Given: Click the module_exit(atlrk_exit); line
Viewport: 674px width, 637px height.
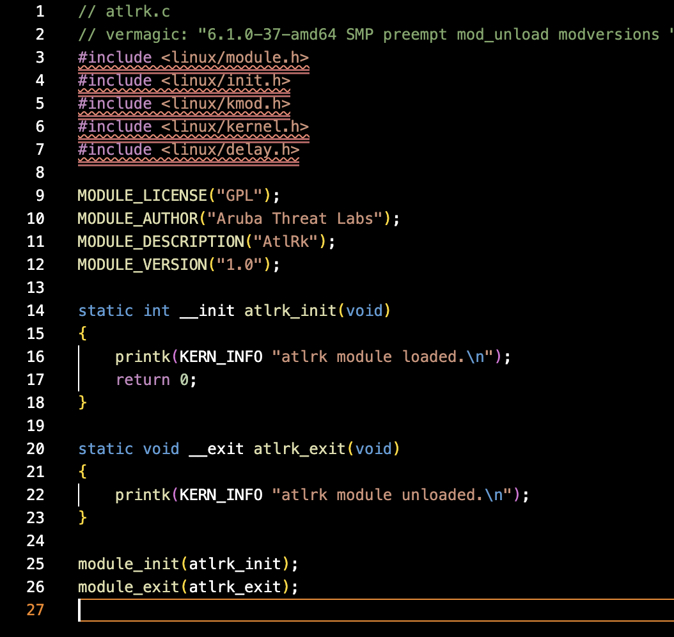Looking at the screenshot, I should point(188,586).
